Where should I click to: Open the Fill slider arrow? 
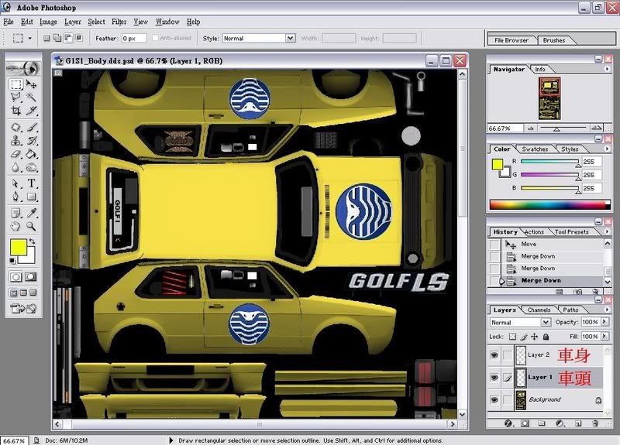pos(604,336)
